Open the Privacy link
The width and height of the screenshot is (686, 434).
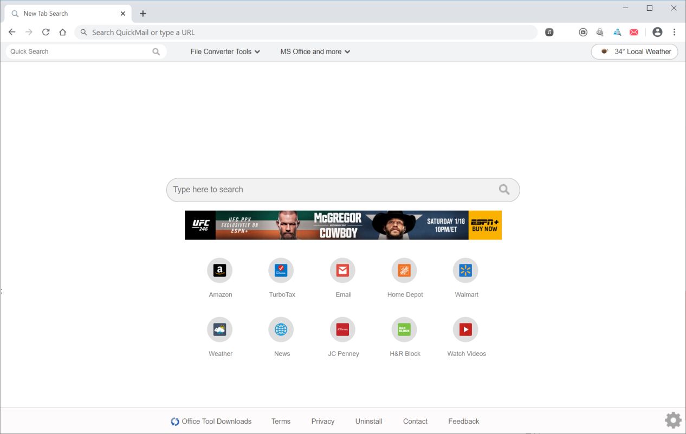tap(323, 422)
